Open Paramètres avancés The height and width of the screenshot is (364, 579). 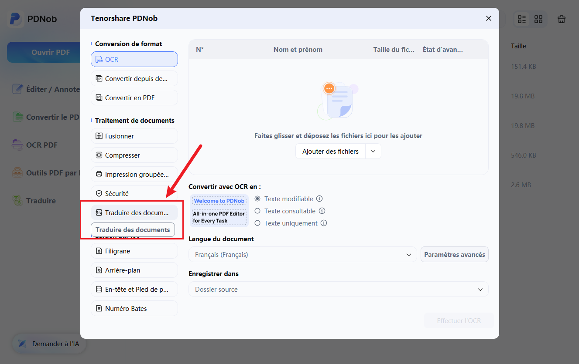[455, 254]
